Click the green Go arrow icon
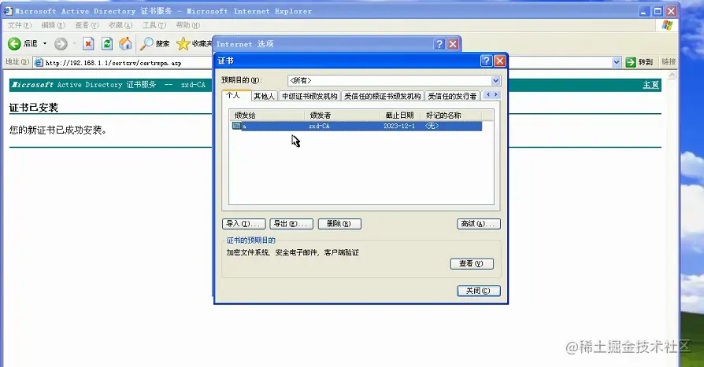 click(631, 62)
